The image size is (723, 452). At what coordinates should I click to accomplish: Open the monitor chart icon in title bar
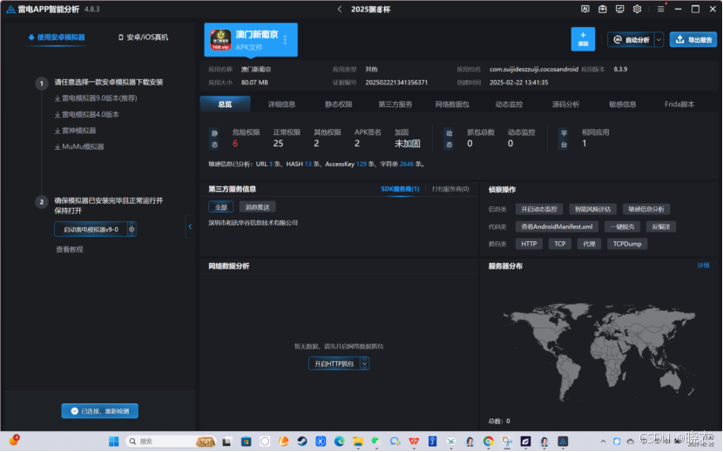click(x=619, y=9)
